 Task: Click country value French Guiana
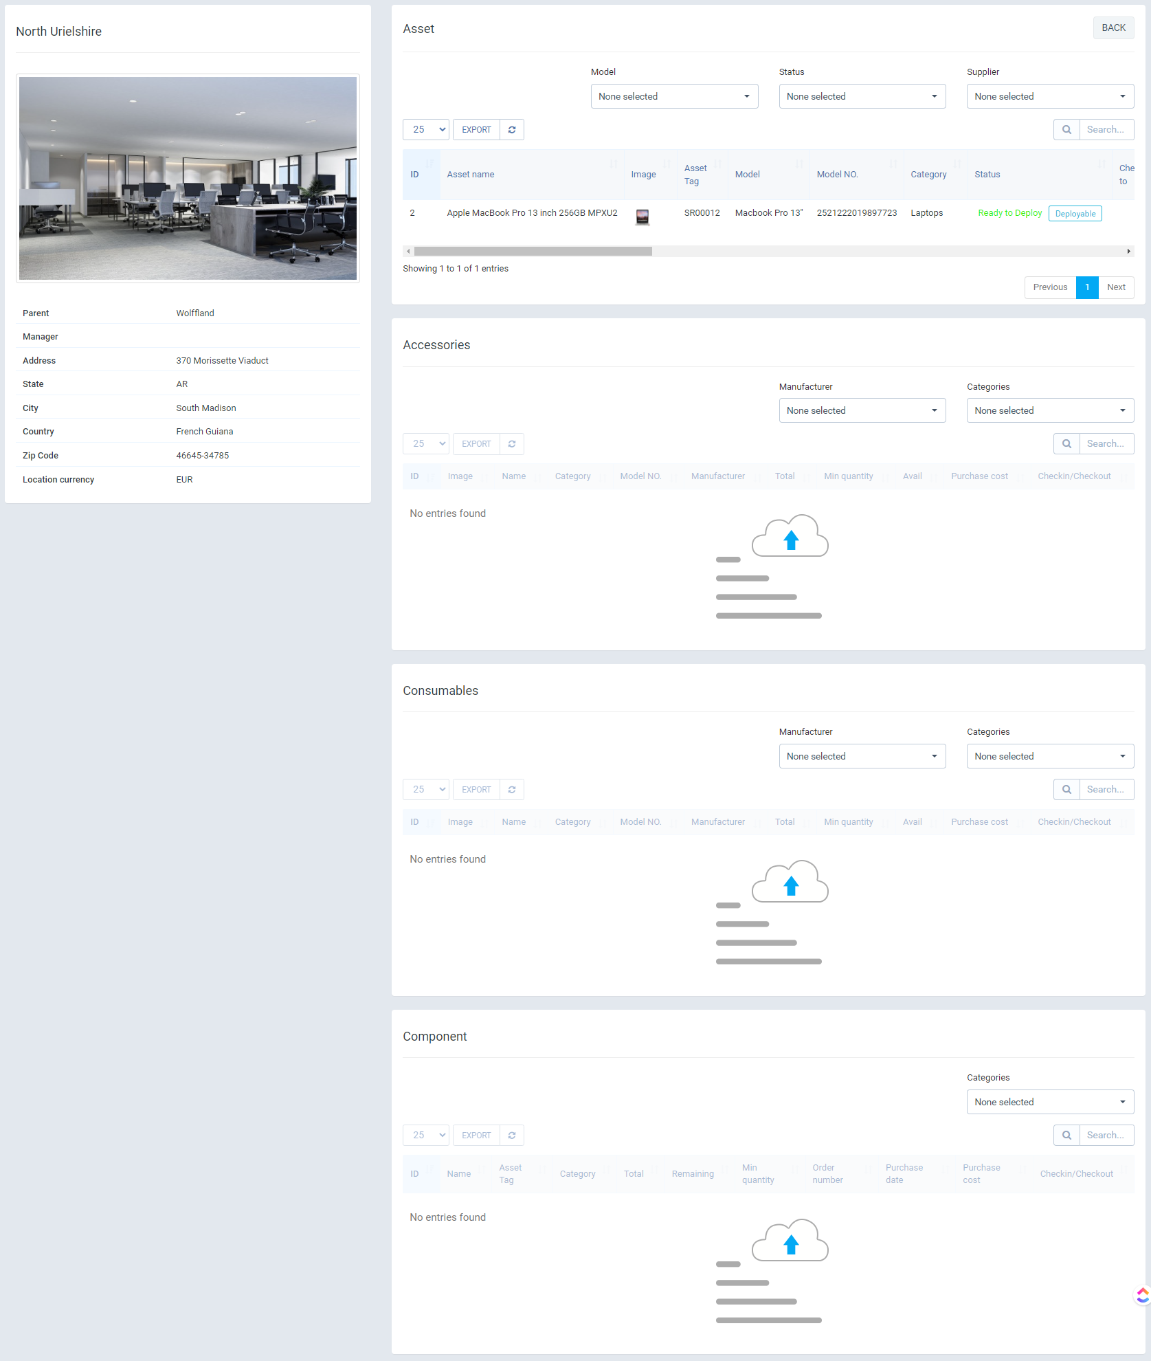205,432
